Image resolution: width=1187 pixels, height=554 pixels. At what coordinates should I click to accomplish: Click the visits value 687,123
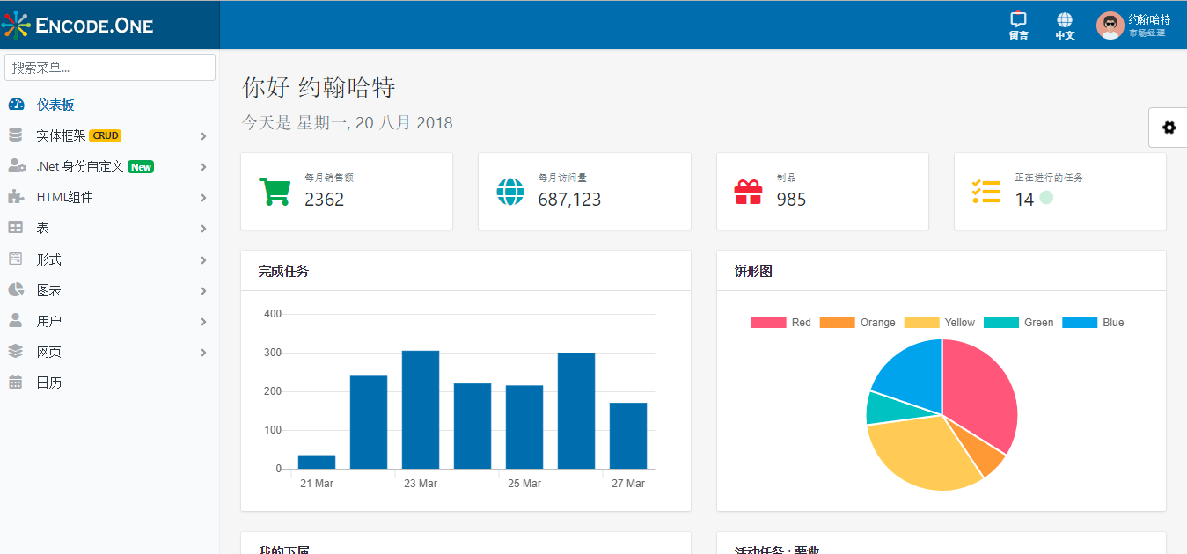pyautogui.click(x=569, y=200)
